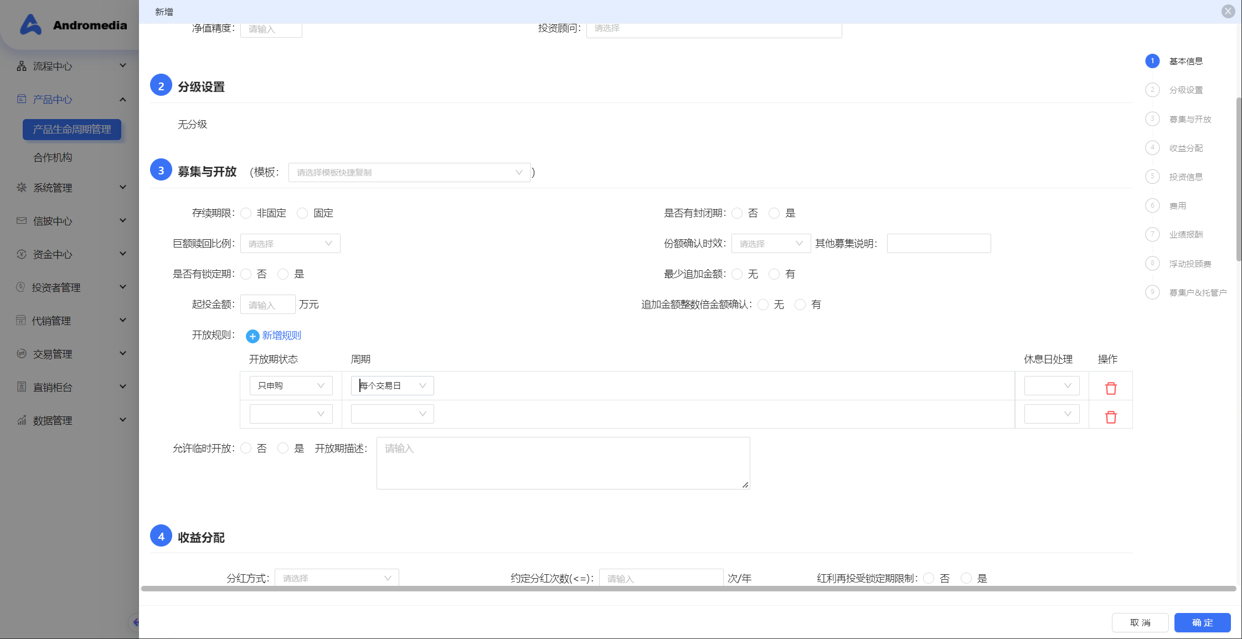Jump to step 9 募集户&托管户 circle
The width and height of the screenshot is (1242, 639).
tap(1152, 292)
